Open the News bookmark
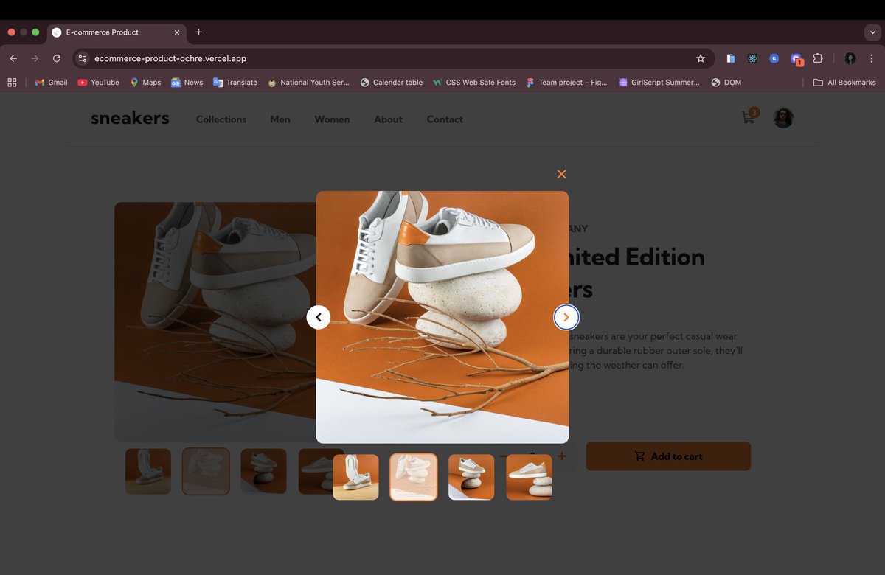 [187, 83]
